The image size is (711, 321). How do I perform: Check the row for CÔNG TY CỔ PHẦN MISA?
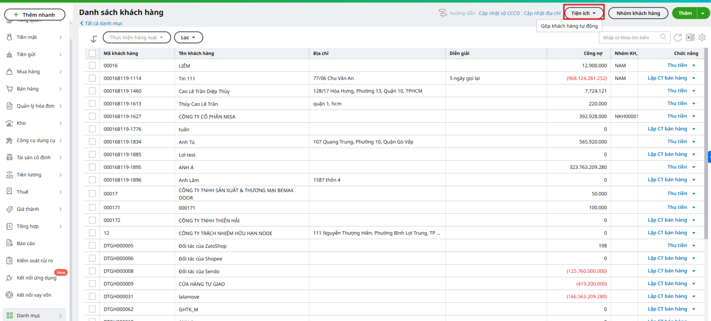[x=92, y=116]
